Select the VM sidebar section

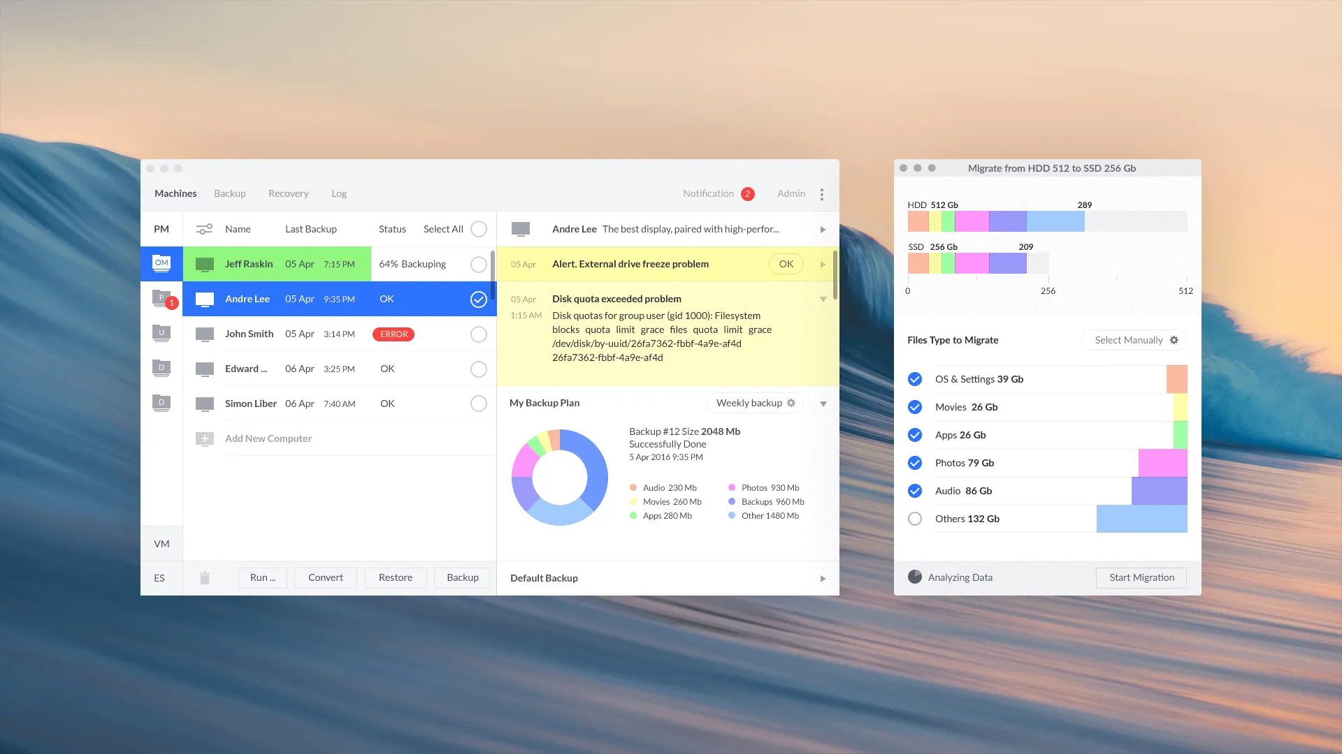point(161,543)
